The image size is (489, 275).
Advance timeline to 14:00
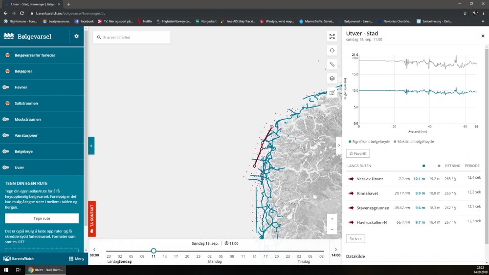[x=335, y=252]
